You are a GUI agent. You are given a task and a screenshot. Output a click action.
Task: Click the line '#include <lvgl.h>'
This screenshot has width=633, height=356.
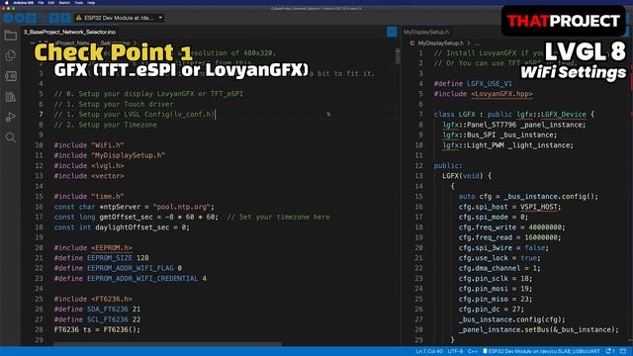(89, 166)
